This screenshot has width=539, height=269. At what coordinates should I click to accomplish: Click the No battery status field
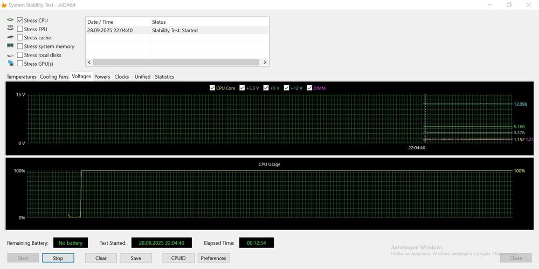click(x=71, y=243)
